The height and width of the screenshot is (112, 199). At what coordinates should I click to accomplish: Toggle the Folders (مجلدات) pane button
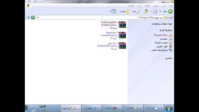(125, 12)
